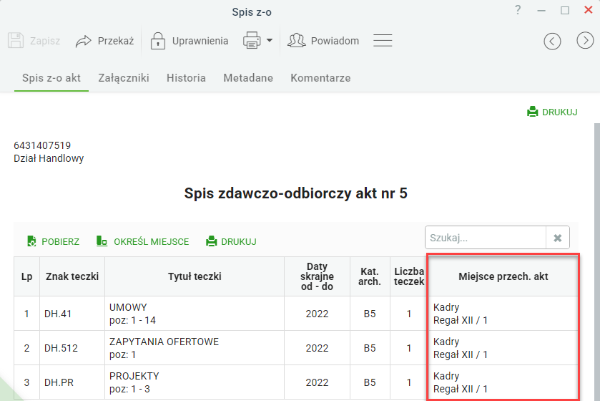The height and width of the screenshot is (401, 600).
Task: Focus the Szukaj search field
Action: click(x=485, y=238)
